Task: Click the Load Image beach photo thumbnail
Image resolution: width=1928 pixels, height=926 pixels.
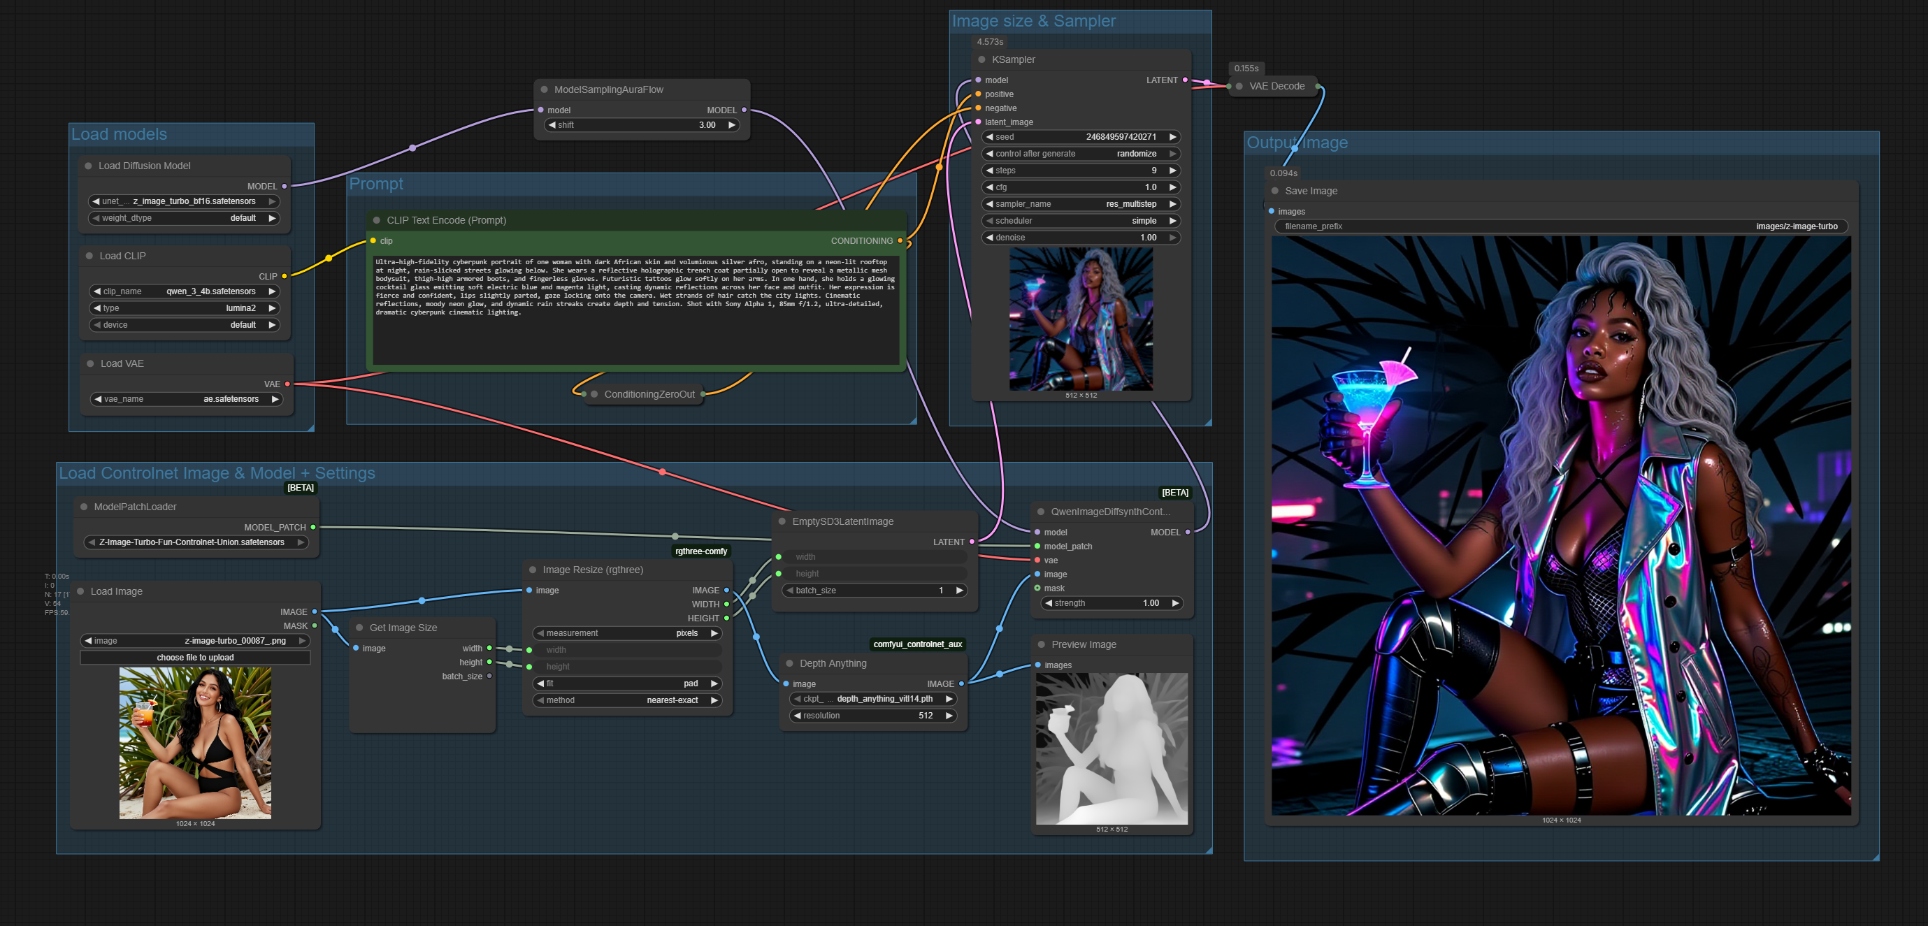Action: (x=194, y=743)
